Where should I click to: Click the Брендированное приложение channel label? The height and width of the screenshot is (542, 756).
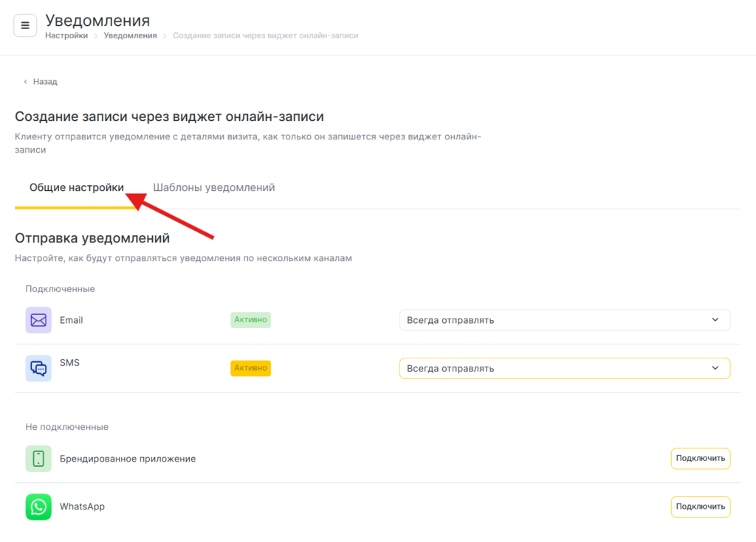128,459
